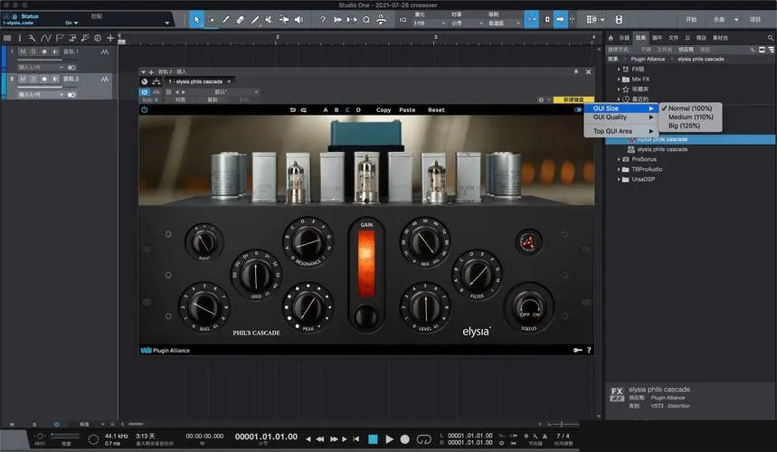Image resolution: width=777 pixels, height=452 pixels.
Task: Solo track 2 with S button
Action: point(33,79)
